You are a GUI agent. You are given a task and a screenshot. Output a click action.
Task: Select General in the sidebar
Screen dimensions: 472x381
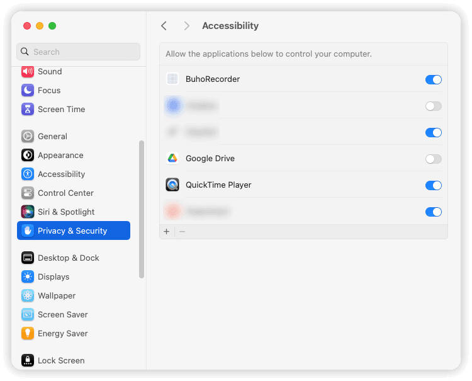coord(52,137)
